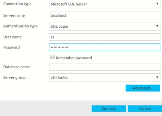
Task: Click the Server group label
Action: [x=14, y=78]
